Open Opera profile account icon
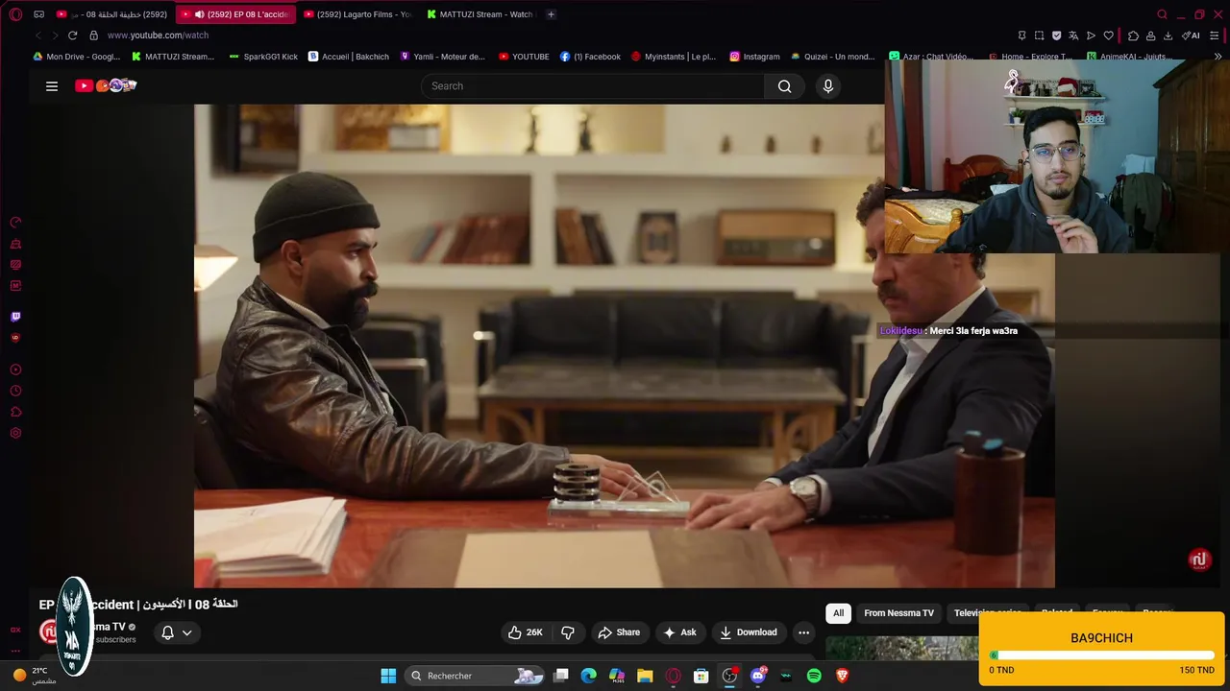 coord(1150,36)
